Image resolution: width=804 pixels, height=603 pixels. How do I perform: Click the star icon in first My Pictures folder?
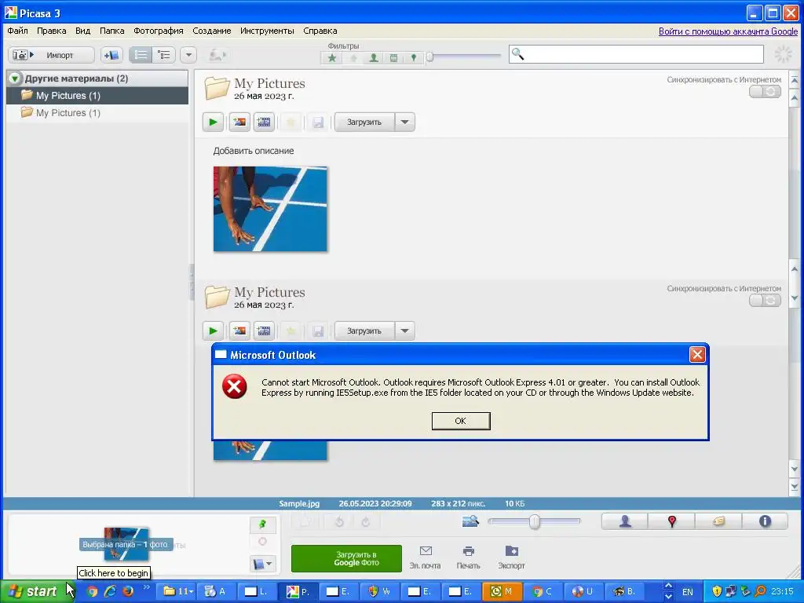point(291,122)
